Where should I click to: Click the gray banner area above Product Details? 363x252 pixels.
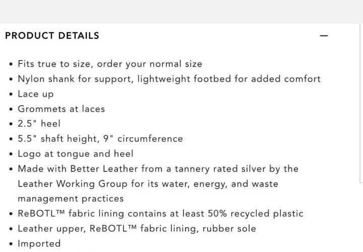pos(181,12)
